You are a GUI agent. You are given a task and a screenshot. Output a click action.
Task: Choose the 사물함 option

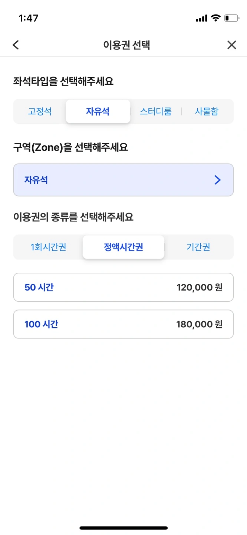pos(207,111)
